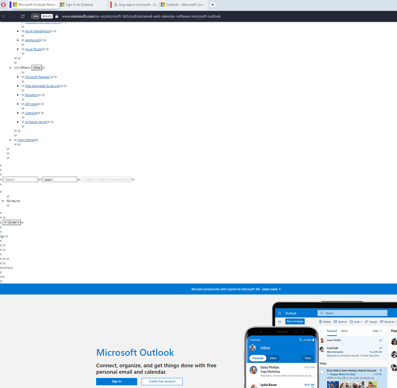
Task: Click Isaac Fielder avatar in tablet mockup
Action: coord(322,340)
